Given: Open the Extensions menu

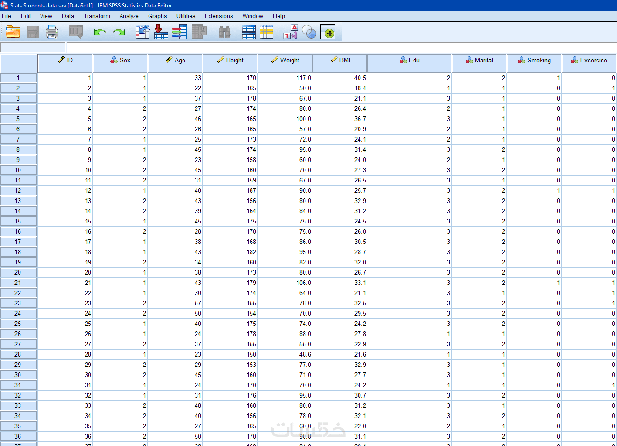Looking at the screenshot, I should pos(219,16).
